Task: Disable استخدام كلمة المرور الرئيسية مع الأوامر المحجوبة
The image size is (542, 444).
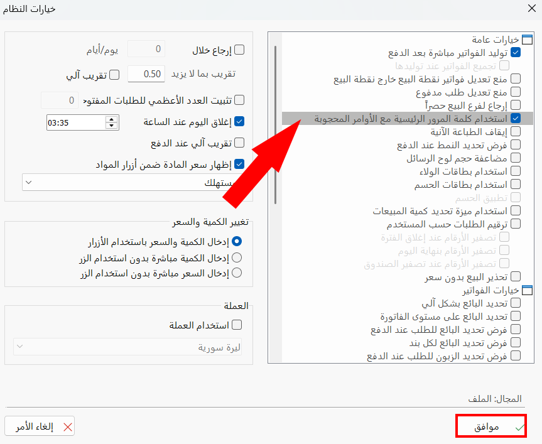Action: (516, 117)
